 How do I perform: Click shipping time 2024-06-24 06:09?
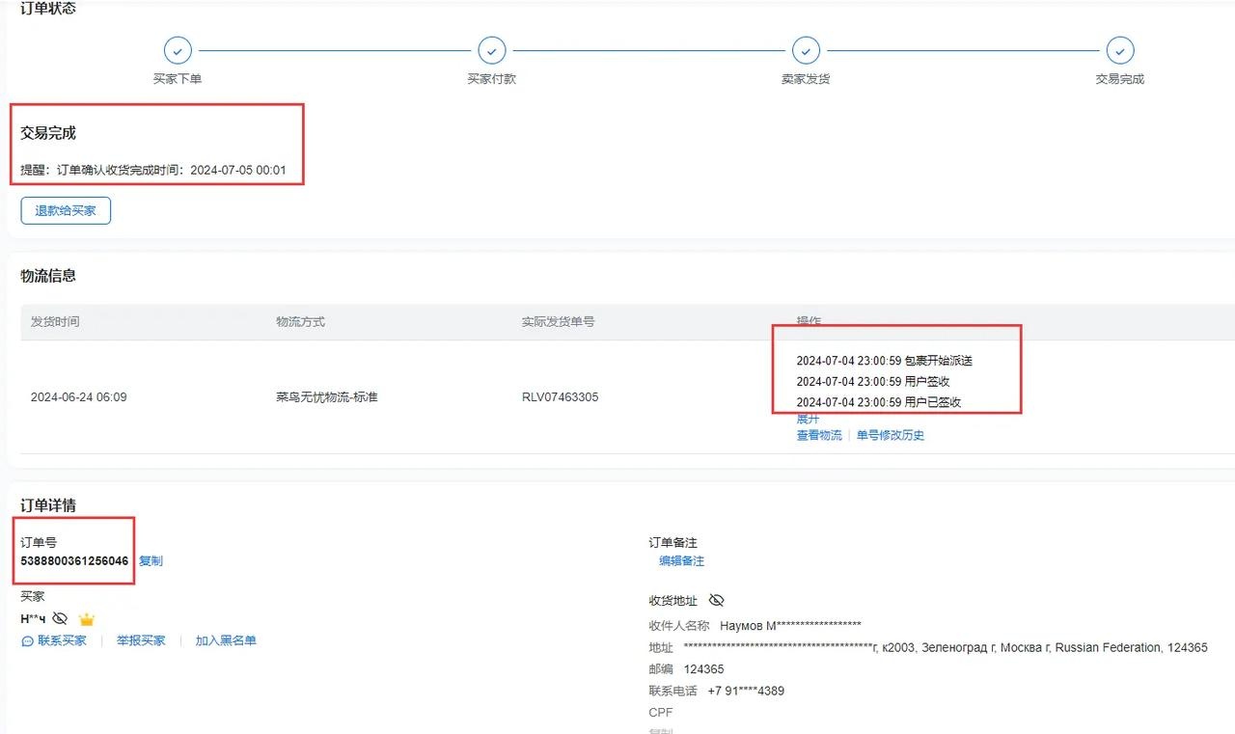(x=78, y=396)
